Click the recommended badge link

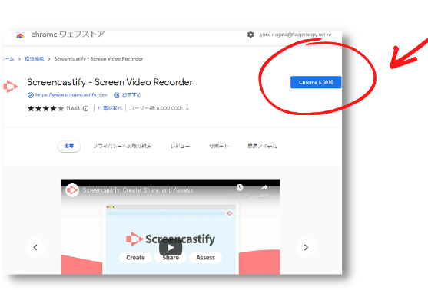128,95
